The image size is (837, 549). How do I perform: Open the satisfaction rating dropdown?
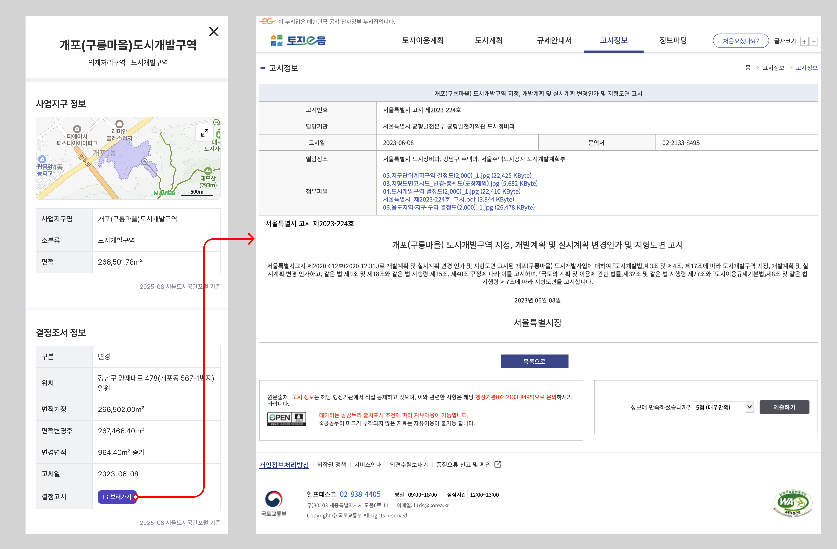[723, 407]
